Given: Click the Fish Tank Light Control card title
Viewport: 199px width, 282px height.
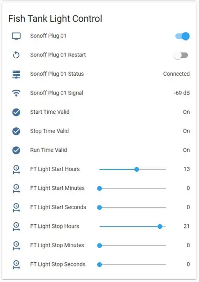Looking at the screenshot, I should (55, 18).
